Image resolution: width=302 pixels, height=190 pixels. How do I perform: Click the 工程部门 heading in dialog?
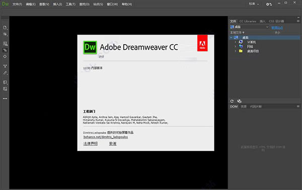[89, 111]
